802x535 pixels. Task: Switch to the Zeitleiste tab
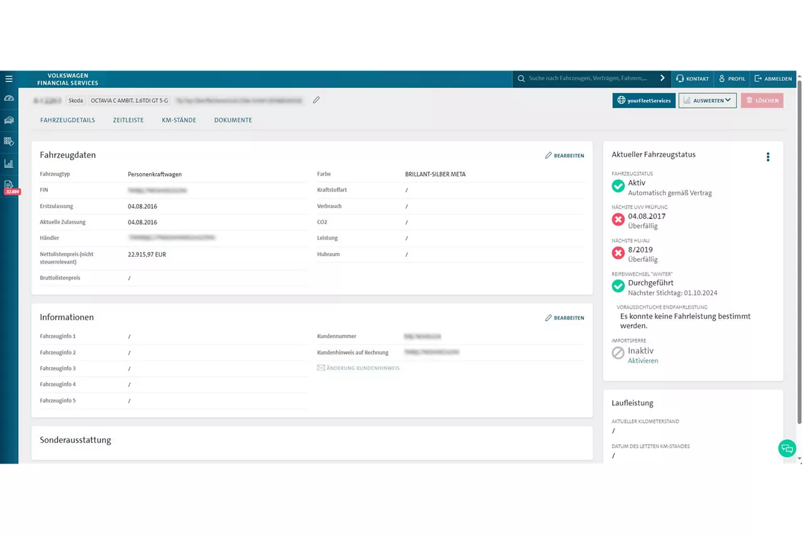point(128,120)
